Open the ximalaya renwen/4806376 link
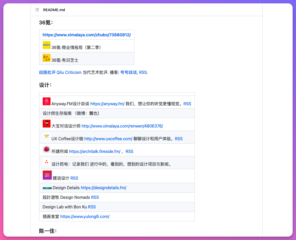296x240 pixels. 122,126
